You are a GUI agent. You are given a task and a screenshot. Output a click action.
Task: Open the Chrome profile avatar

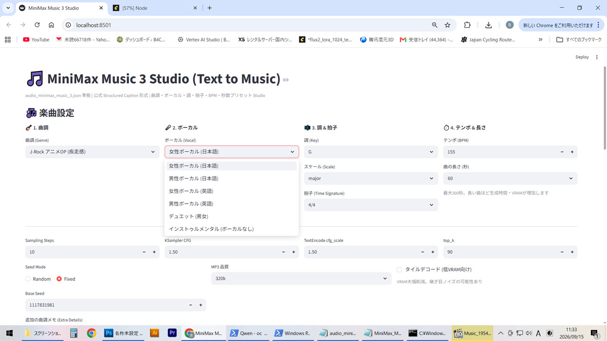pos(509,25)
